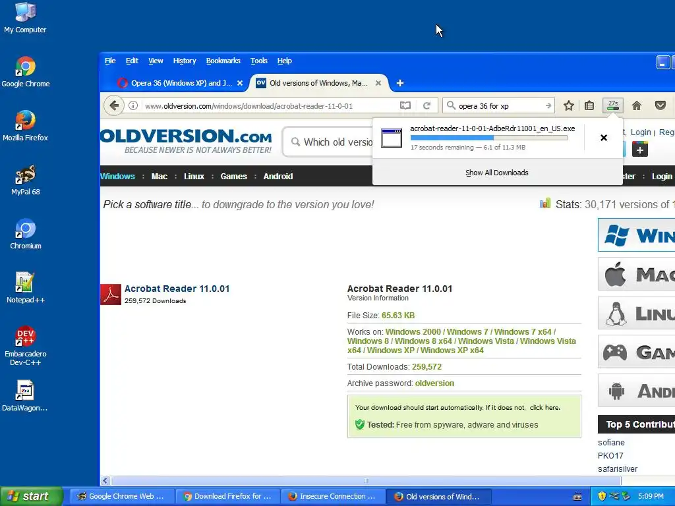Screen dimensions: 675x506
Task: Click Windows in site navigation bar
Action: coord(117,177)
